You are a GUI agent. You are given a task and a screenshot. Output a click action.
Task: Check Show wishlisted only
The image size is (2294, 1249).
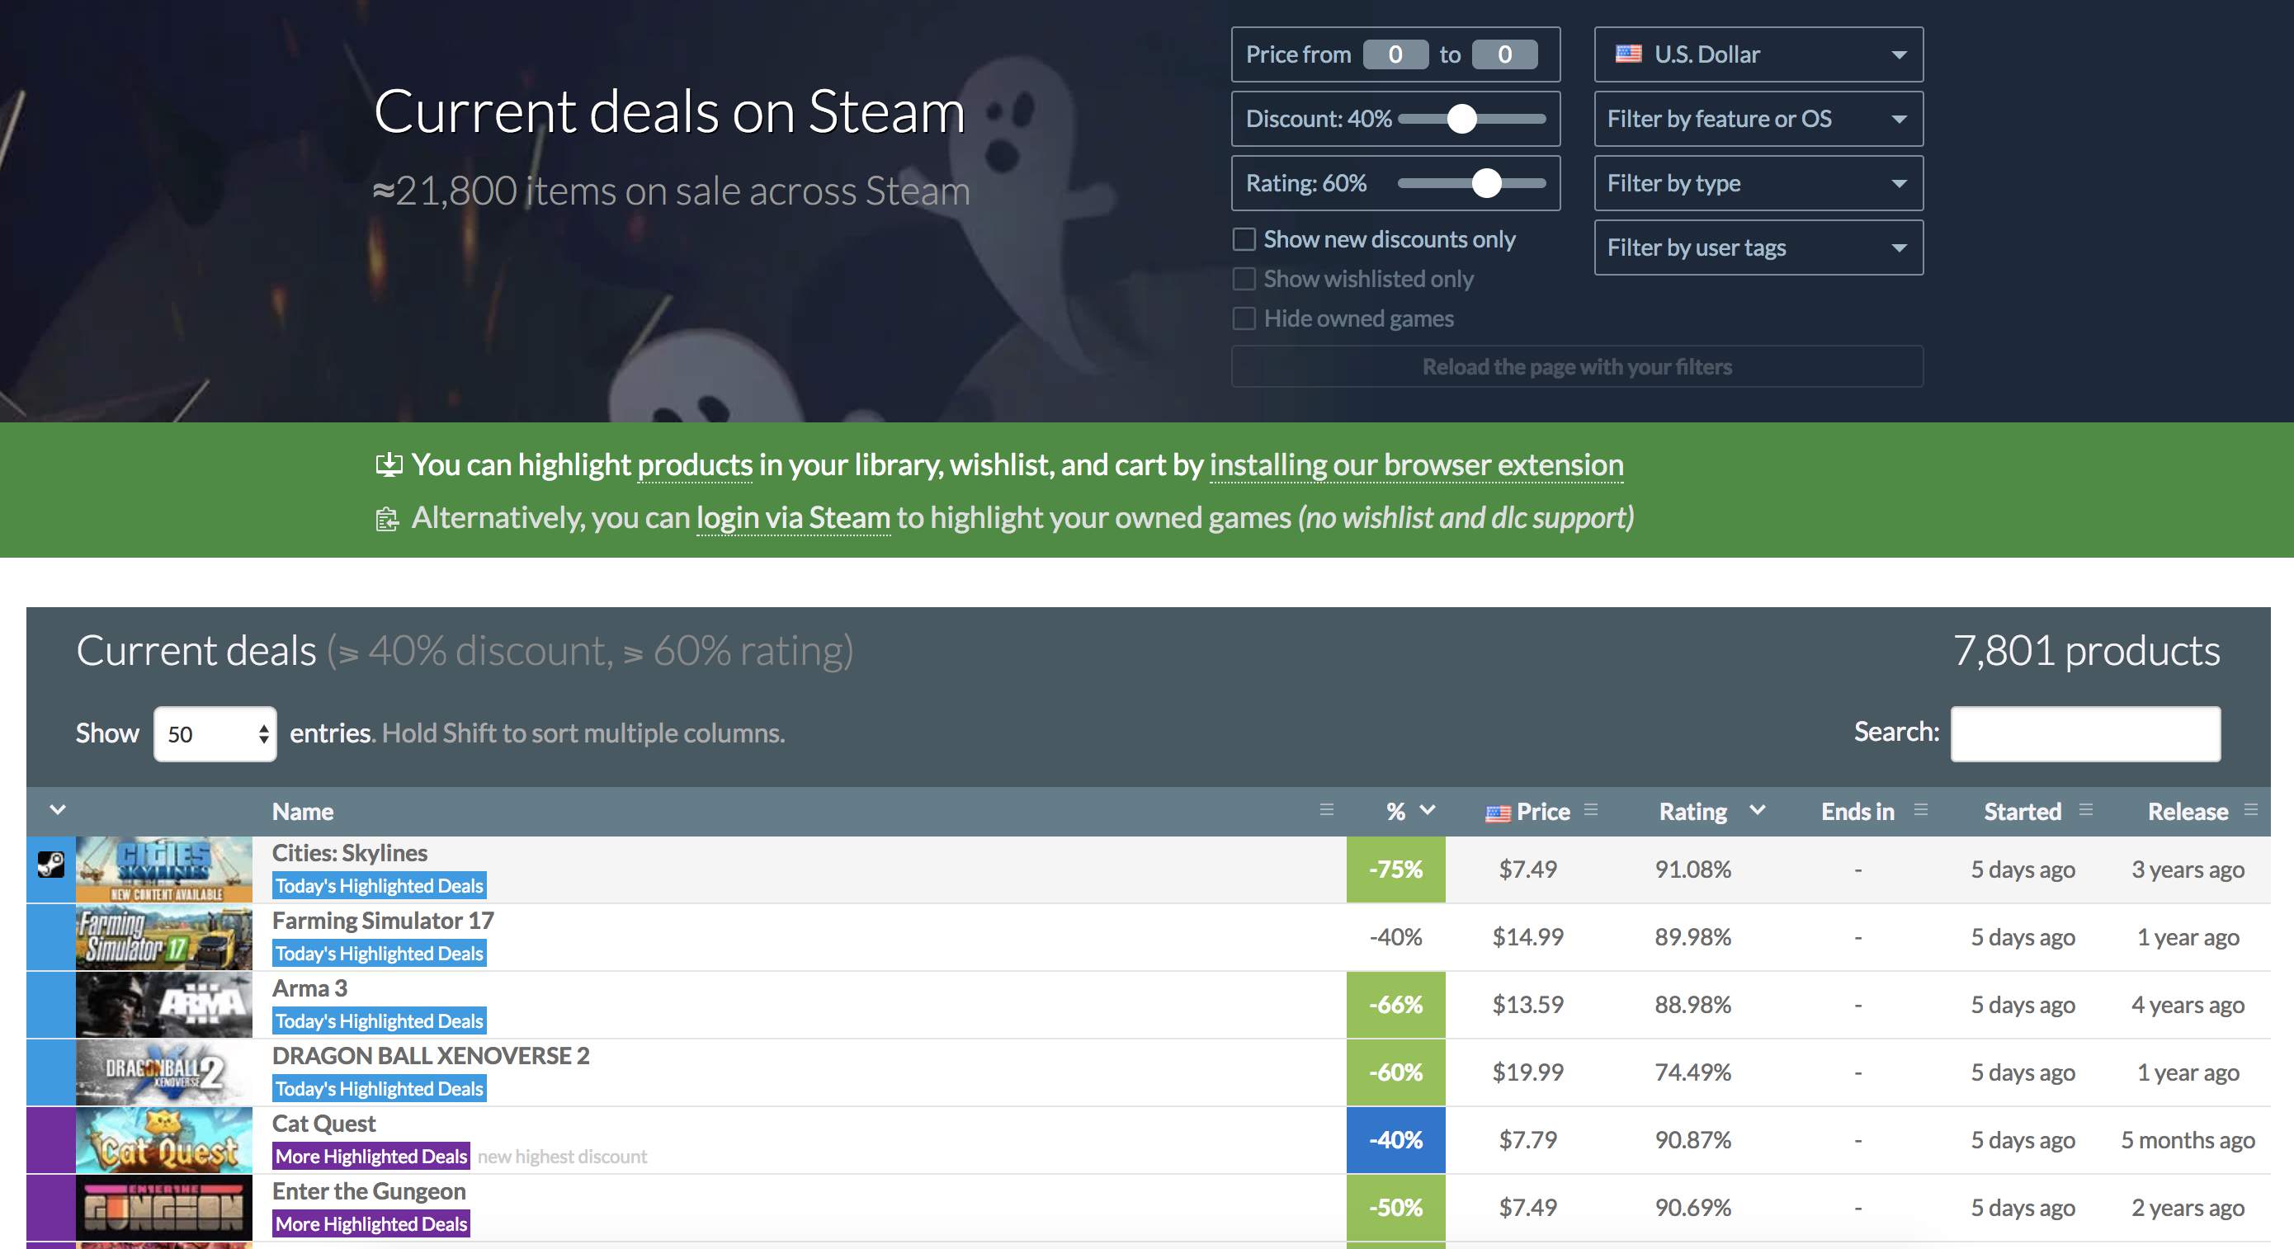tap(1244, 279)
